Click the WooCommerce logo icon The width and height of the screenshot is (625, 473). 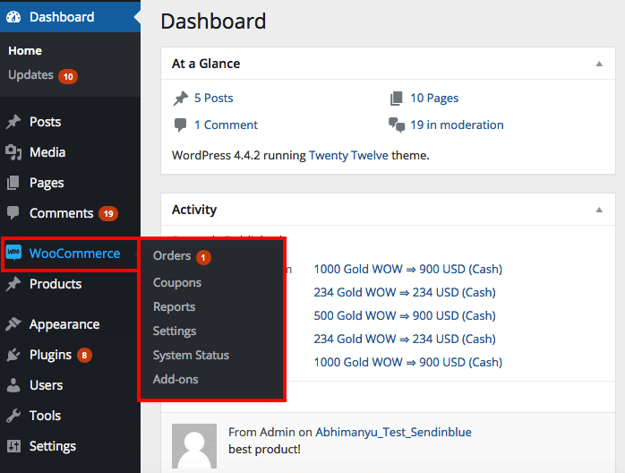click(x=13, y=254)
